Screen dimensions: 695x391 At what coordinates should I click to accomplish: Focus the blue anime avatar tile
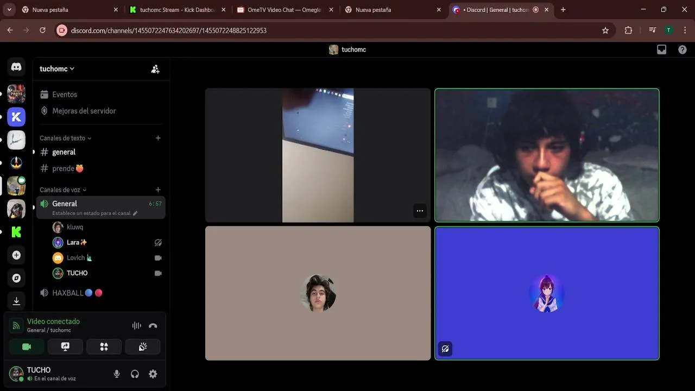pos(547,293)
